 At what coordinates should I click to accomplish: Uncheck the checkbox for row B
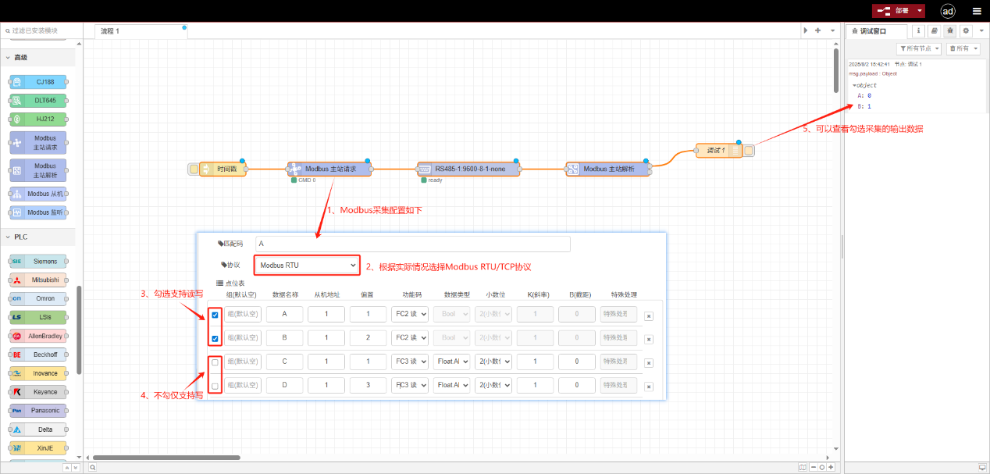pyautogui.click(x=215, y=339)
